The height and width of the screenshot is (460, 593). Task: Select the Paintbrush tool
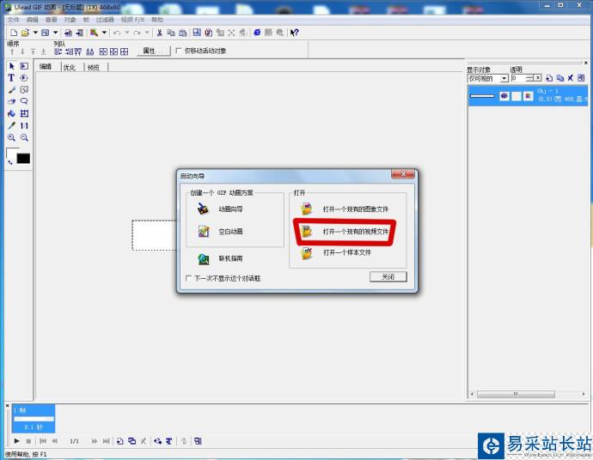(x=12, y=90)
